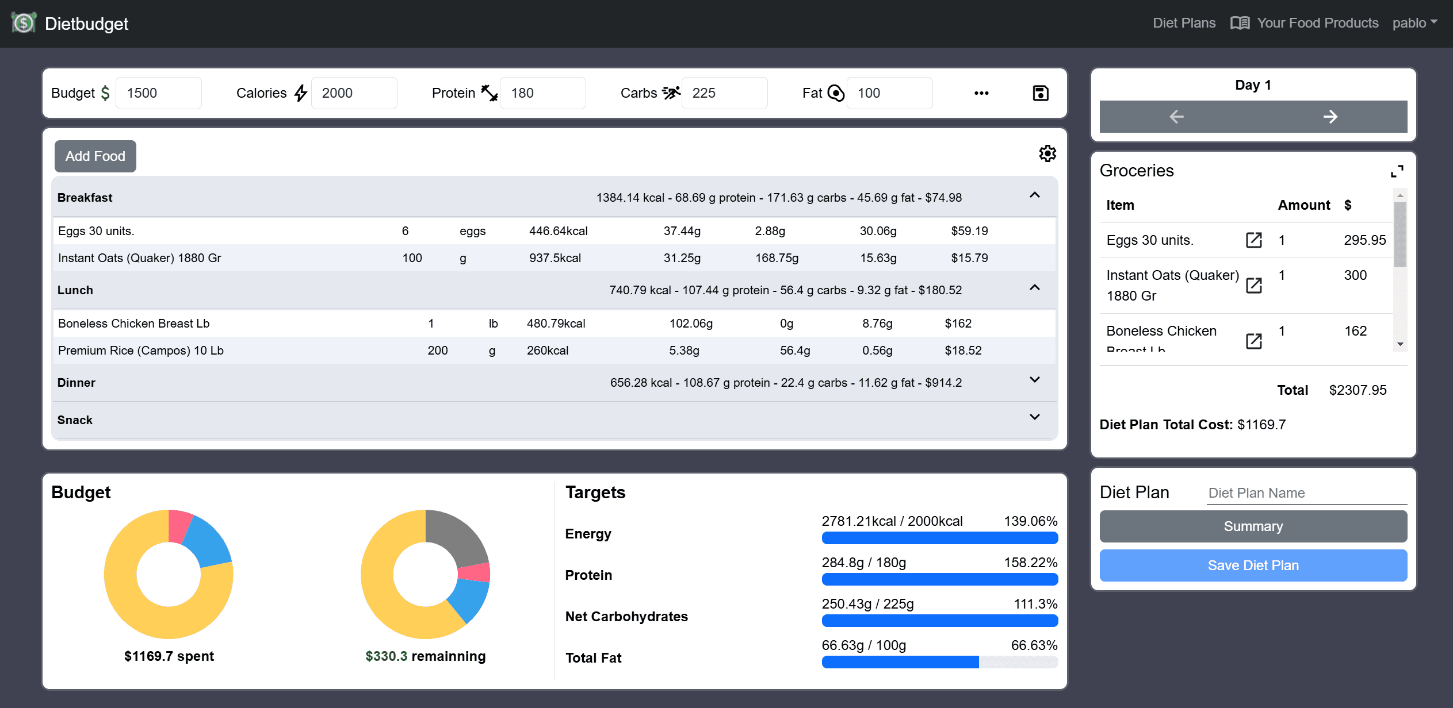Select Eggs 30 units breakfast row

(x=555, y=231)
